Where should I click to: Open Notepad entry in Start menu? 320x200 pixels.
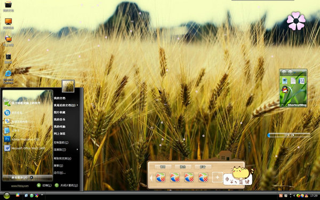[x=12, y=130]
